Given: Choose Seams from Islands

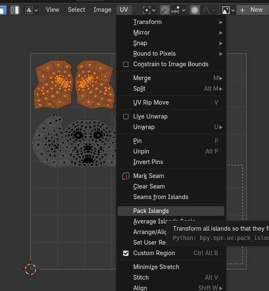Looking at the screenshot, I should (171, 197).
